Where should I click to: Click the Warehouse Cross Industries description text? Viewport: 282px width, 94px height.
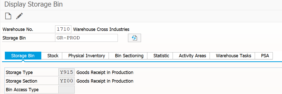pos(101,29)
